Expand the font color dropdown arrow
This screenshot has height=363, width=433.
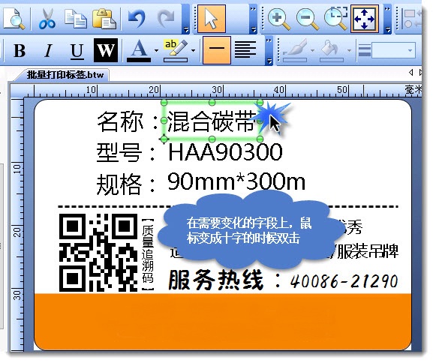[x=156, y=51]
